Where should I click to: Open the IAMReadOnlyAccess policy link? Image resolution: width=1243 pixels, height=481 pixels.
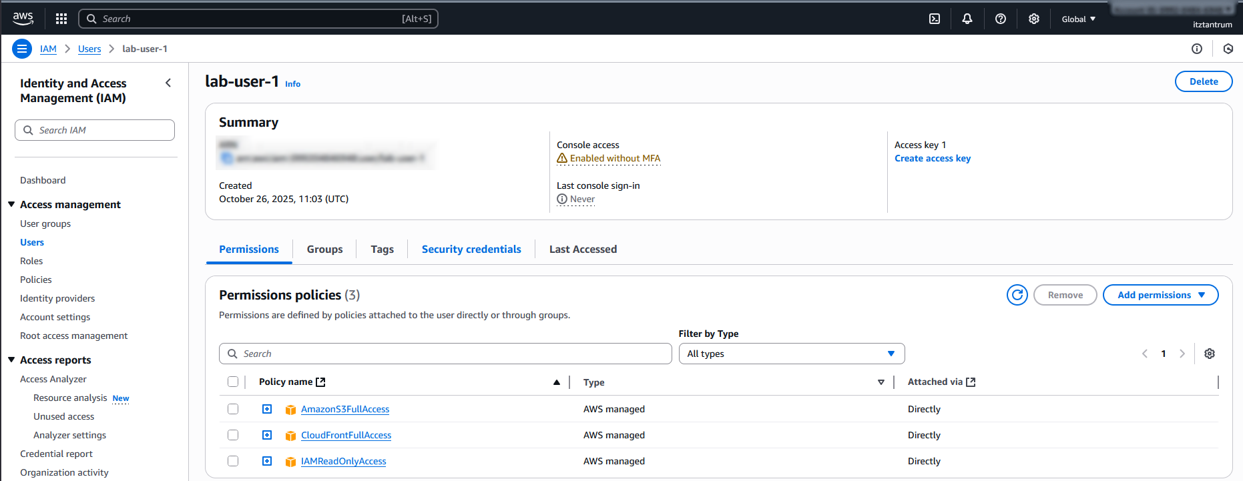point(344,461)
